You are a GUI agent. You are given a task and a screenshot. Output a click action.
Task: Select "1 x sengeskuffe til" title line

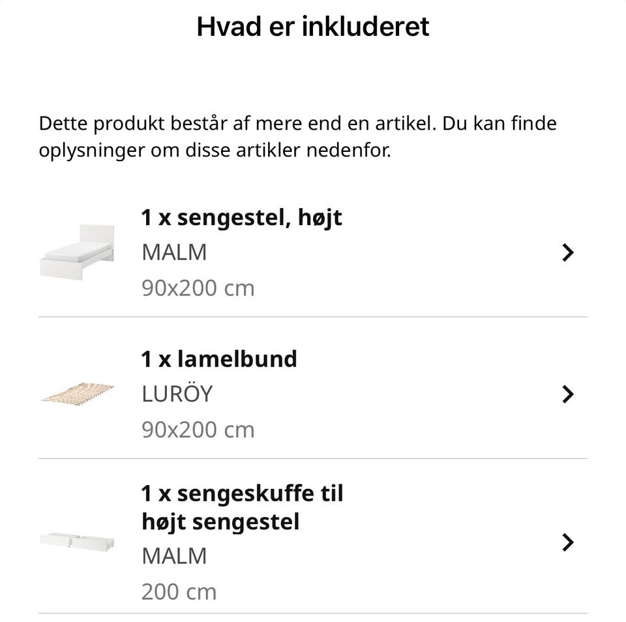pyautogui.click(x=242, y=493)
